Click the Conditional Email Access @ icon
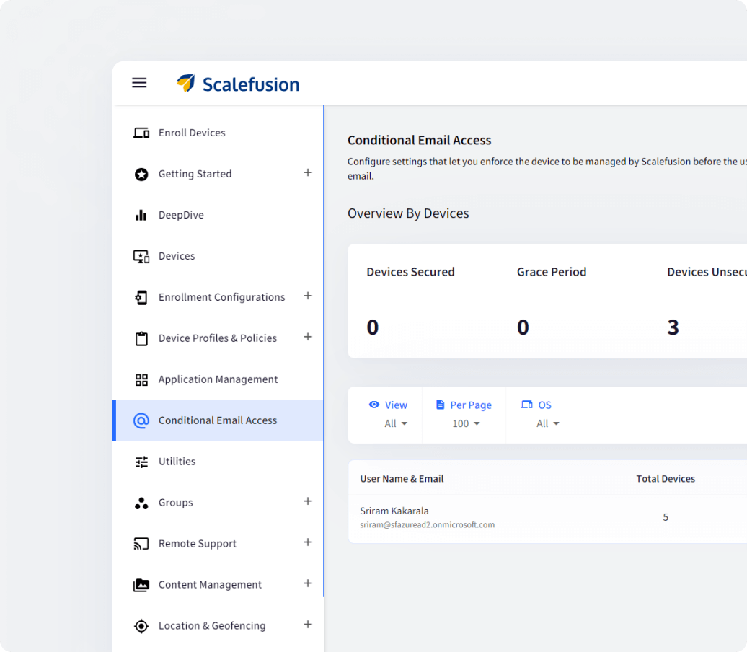 tap(141, 420)
